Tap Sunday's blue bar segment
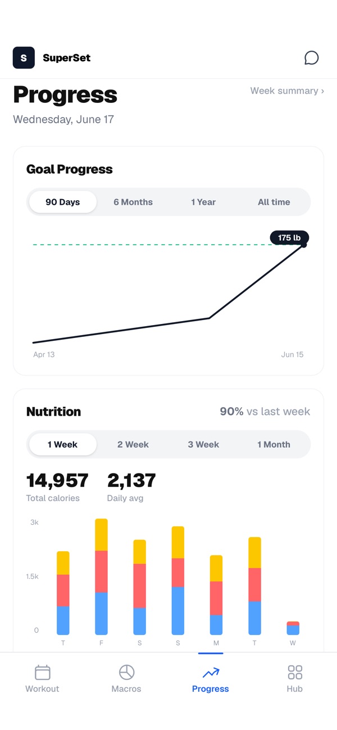This screenshot has height=730, width=337. pos(177,611)
